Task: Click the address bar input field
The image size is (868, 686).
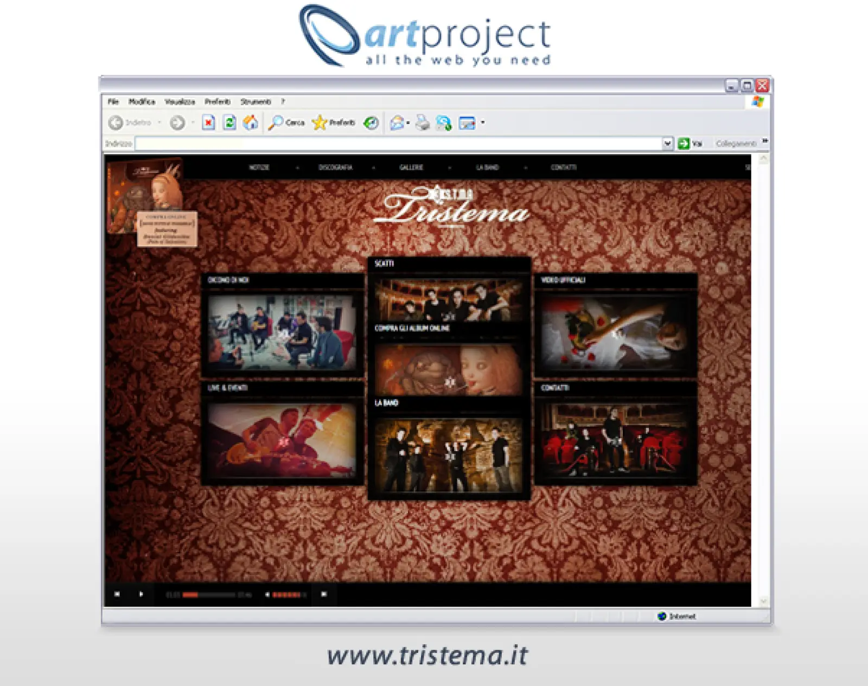Action: [x=398, y=143]
